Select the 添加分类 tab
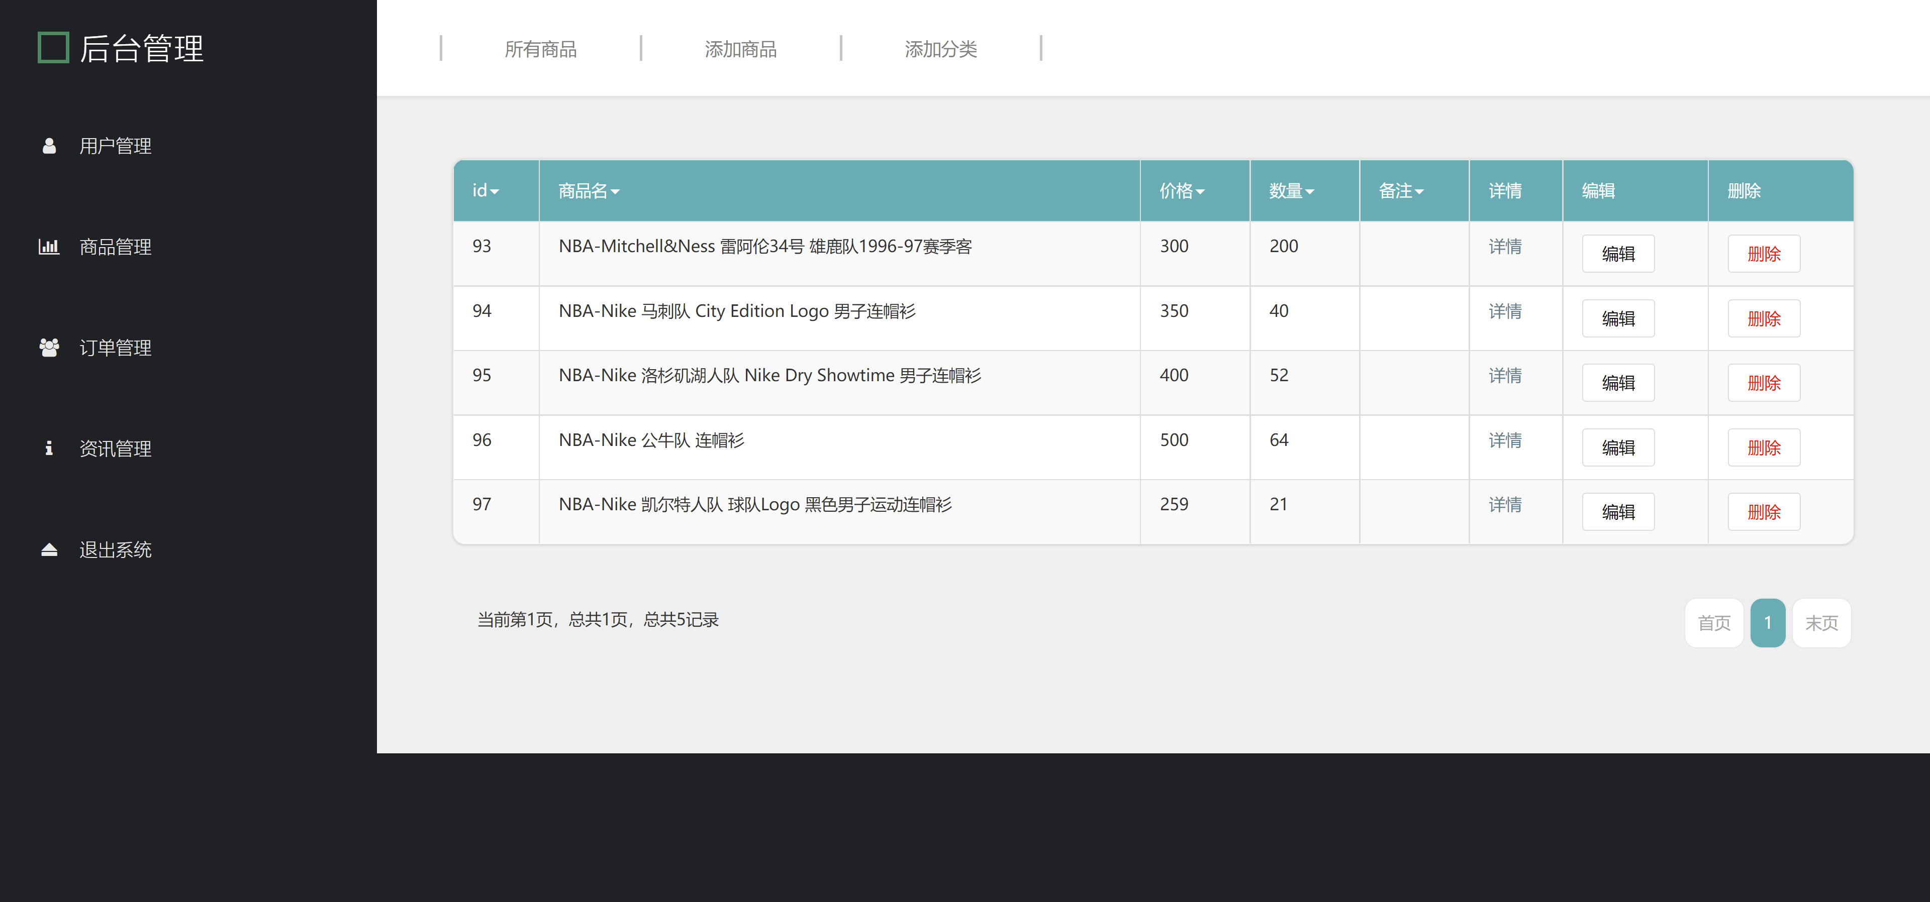The height and width of the screenshot is (902, 1930). pyautogui.click(x=941, y=48)
